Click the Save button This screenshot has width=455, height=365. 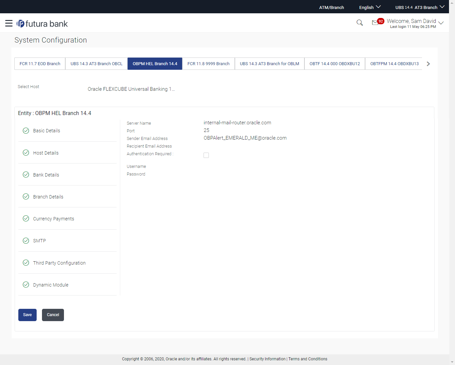point(27,315)
